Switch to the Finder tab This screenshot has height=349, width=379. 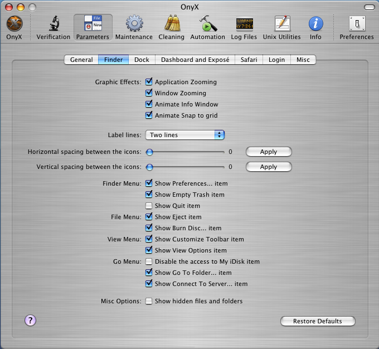[113, 60]
